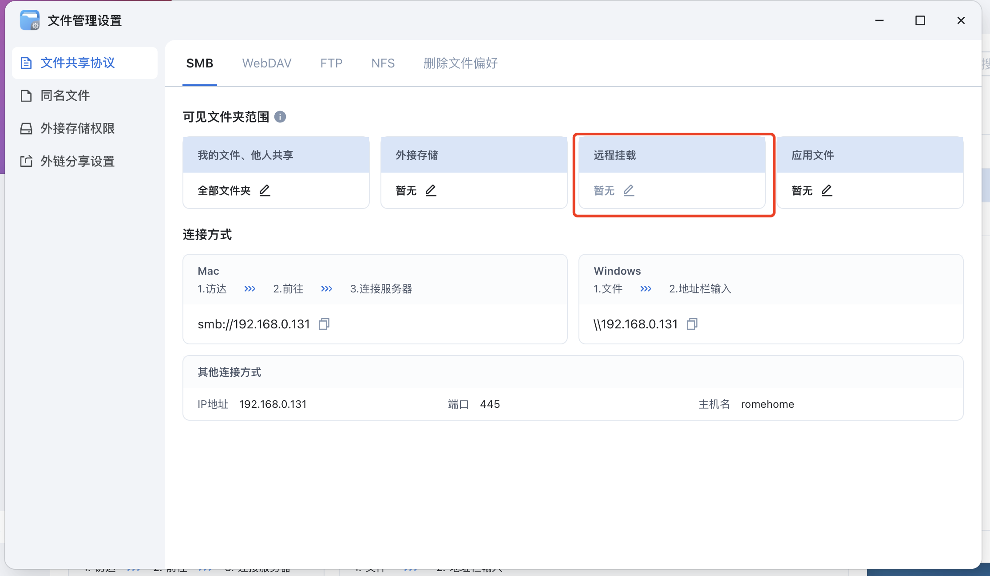This screenshot has width=990, height=576.
Task: Switch to the WebDAV tab
Action: pos(266,63)
